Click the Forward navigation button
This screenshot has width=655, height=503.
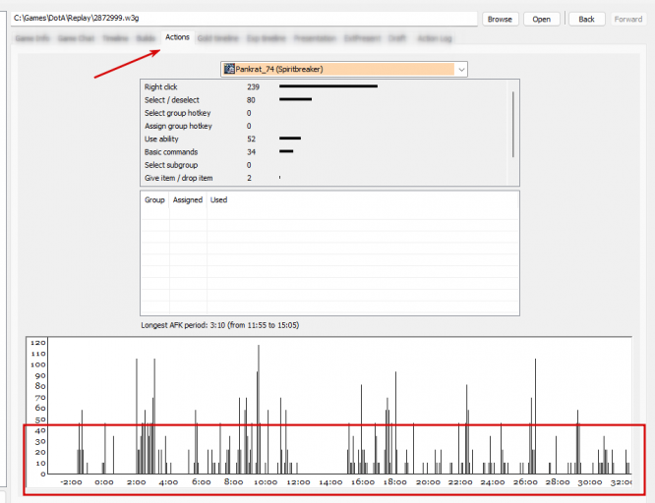[x=627, y=20]
